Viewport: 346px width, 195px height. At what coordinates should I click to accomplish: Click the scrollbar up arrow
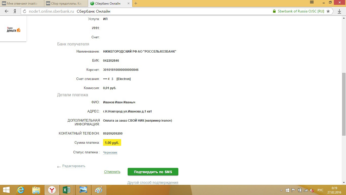[344, 18]
